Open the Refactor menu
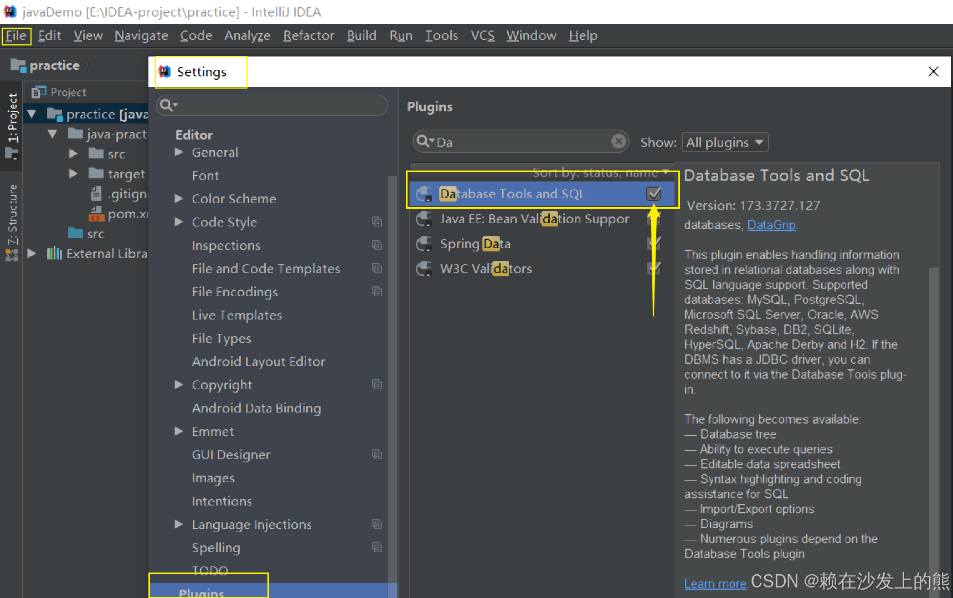The image size is (953, 598). [308, 35]
